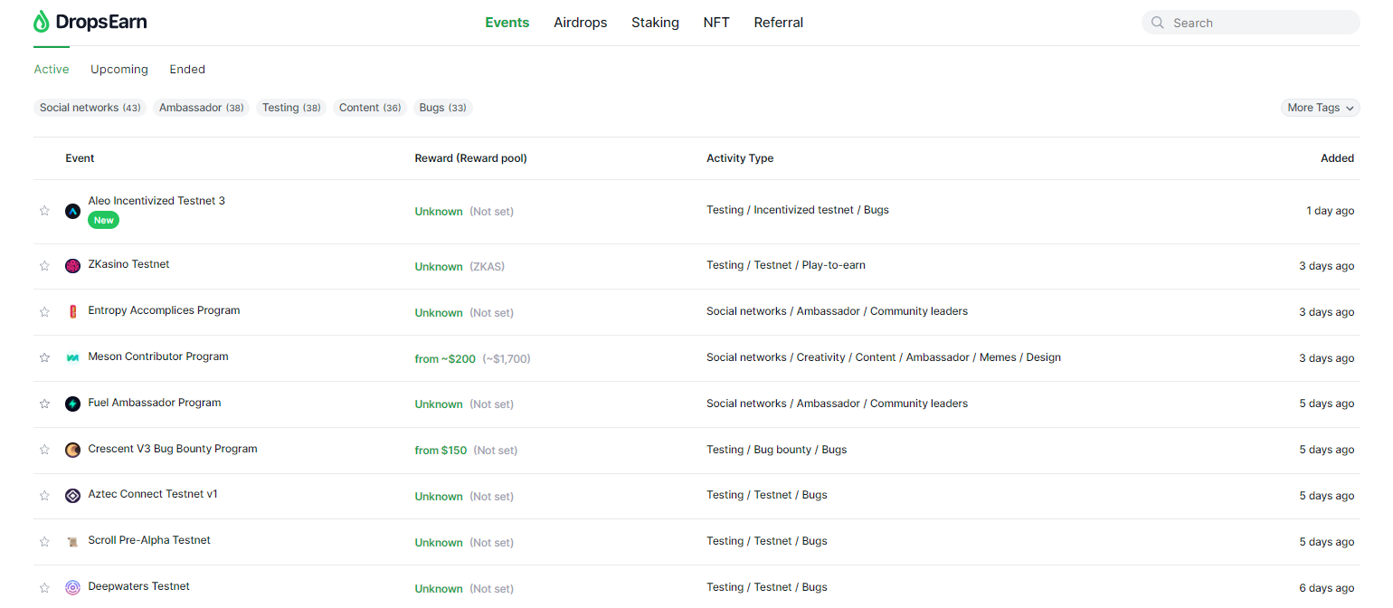Click the DropsEarn droplet logo
Image resolution: width=1393 pixels, height=608 pixels.
pos(42,23)
